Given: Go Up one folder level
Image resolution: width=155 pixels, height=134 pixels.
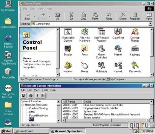Looking at the screenshot, I should (x=57, y=16).
